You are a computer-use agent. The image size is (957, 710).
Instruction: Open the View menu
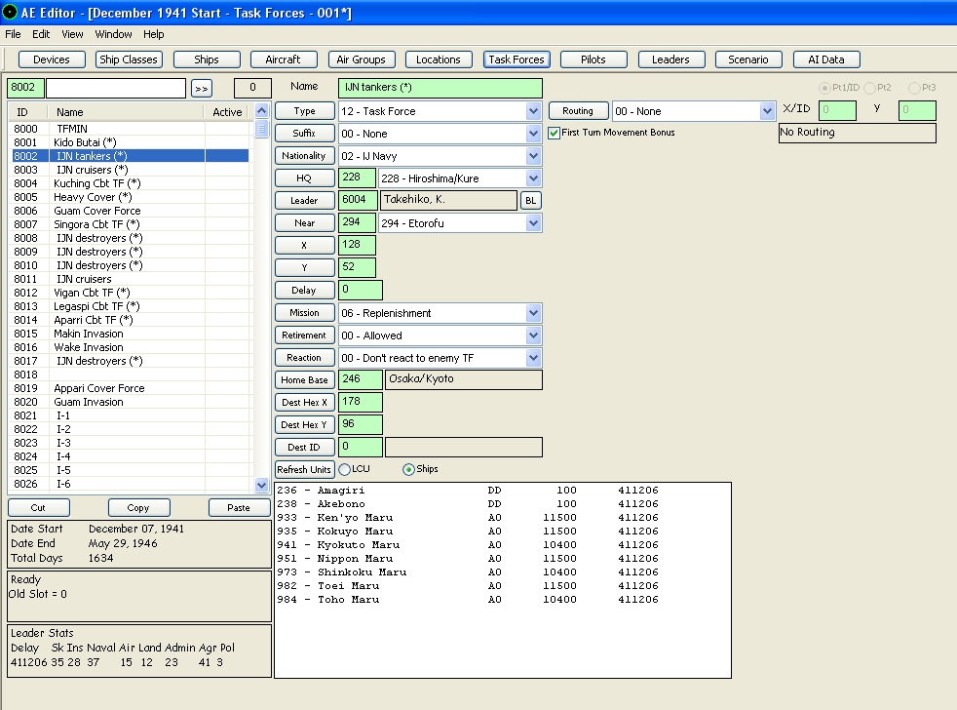pos(72,34)
